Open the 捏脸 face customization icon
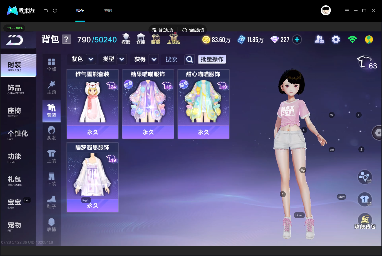 126,39
